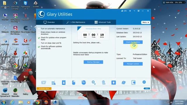Select the TeamViewer 10 desktop icon
This screenshot has height=105, width=187.
point(25,5)
